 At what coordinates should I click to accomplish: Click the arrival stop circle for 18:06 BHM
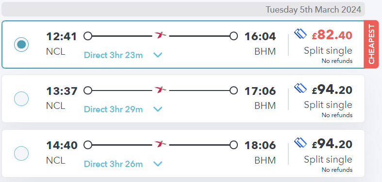click(x=233, y=145)
